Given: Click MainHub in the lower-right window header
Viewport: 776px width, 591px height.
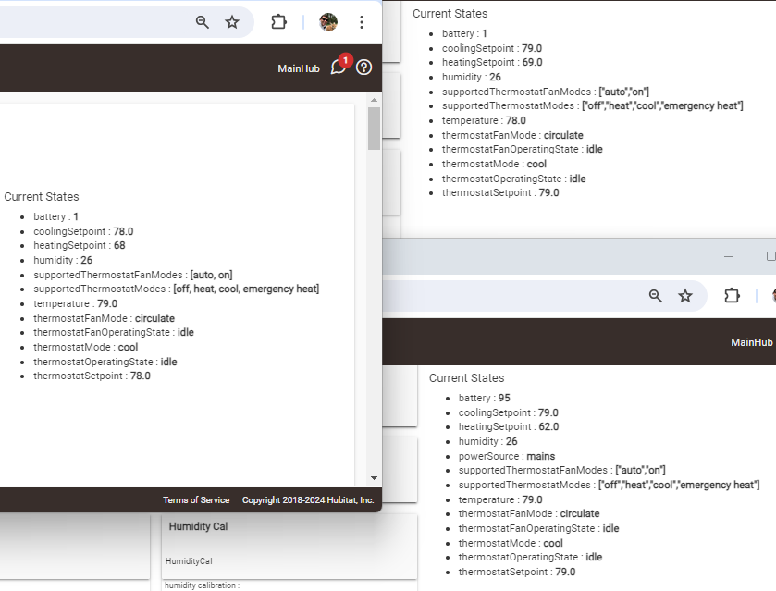Looking at the screenshot, I should pos(751,342).
